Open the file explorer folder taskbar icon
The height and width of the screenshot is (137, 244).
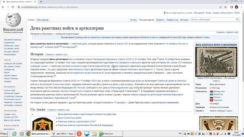pyautogui.click(x=94, y=134)
